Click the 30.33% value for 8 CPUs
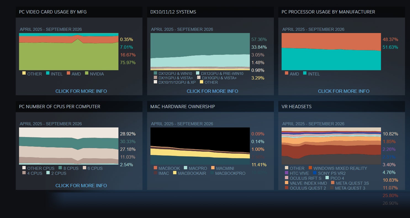The height and width of the screenshot is (218, 410). 128,141
